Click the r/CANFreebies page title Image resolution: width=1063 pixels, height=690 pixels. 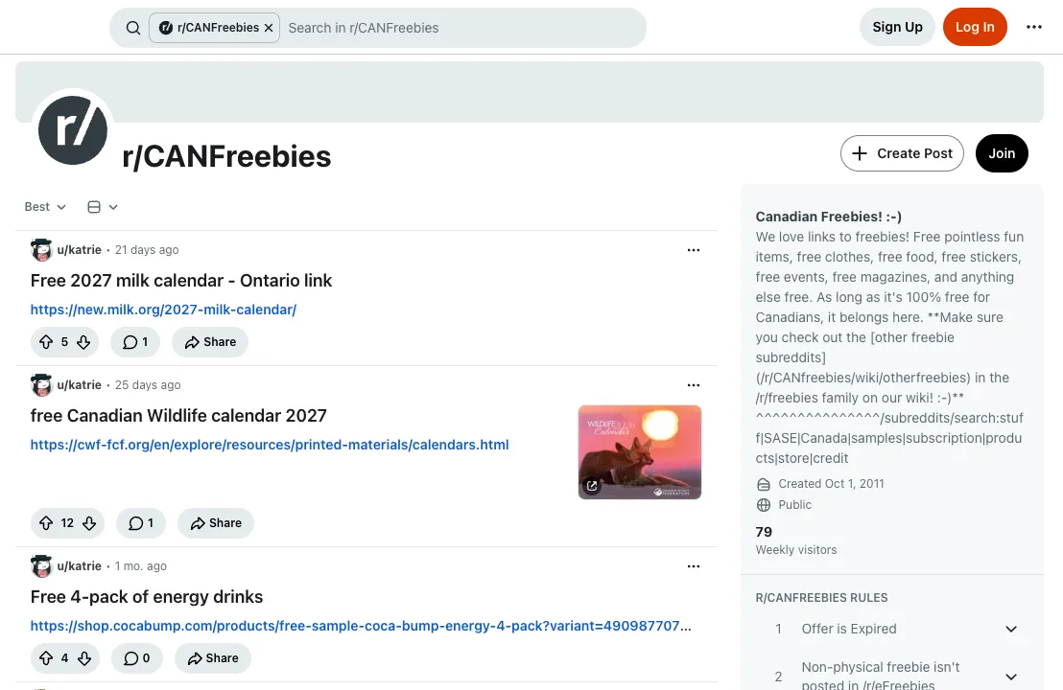(226, 156)
